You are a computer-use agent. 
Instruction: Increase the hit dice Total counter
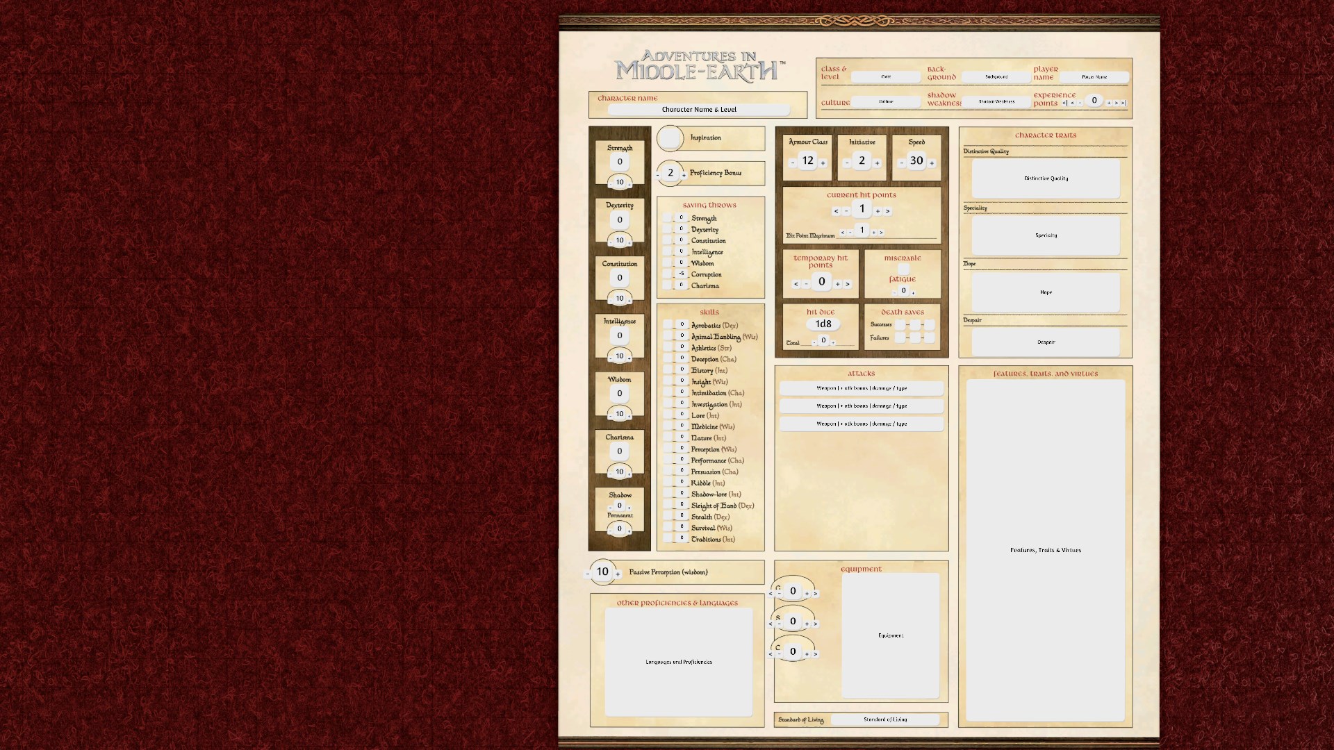[x=833, y=342]
